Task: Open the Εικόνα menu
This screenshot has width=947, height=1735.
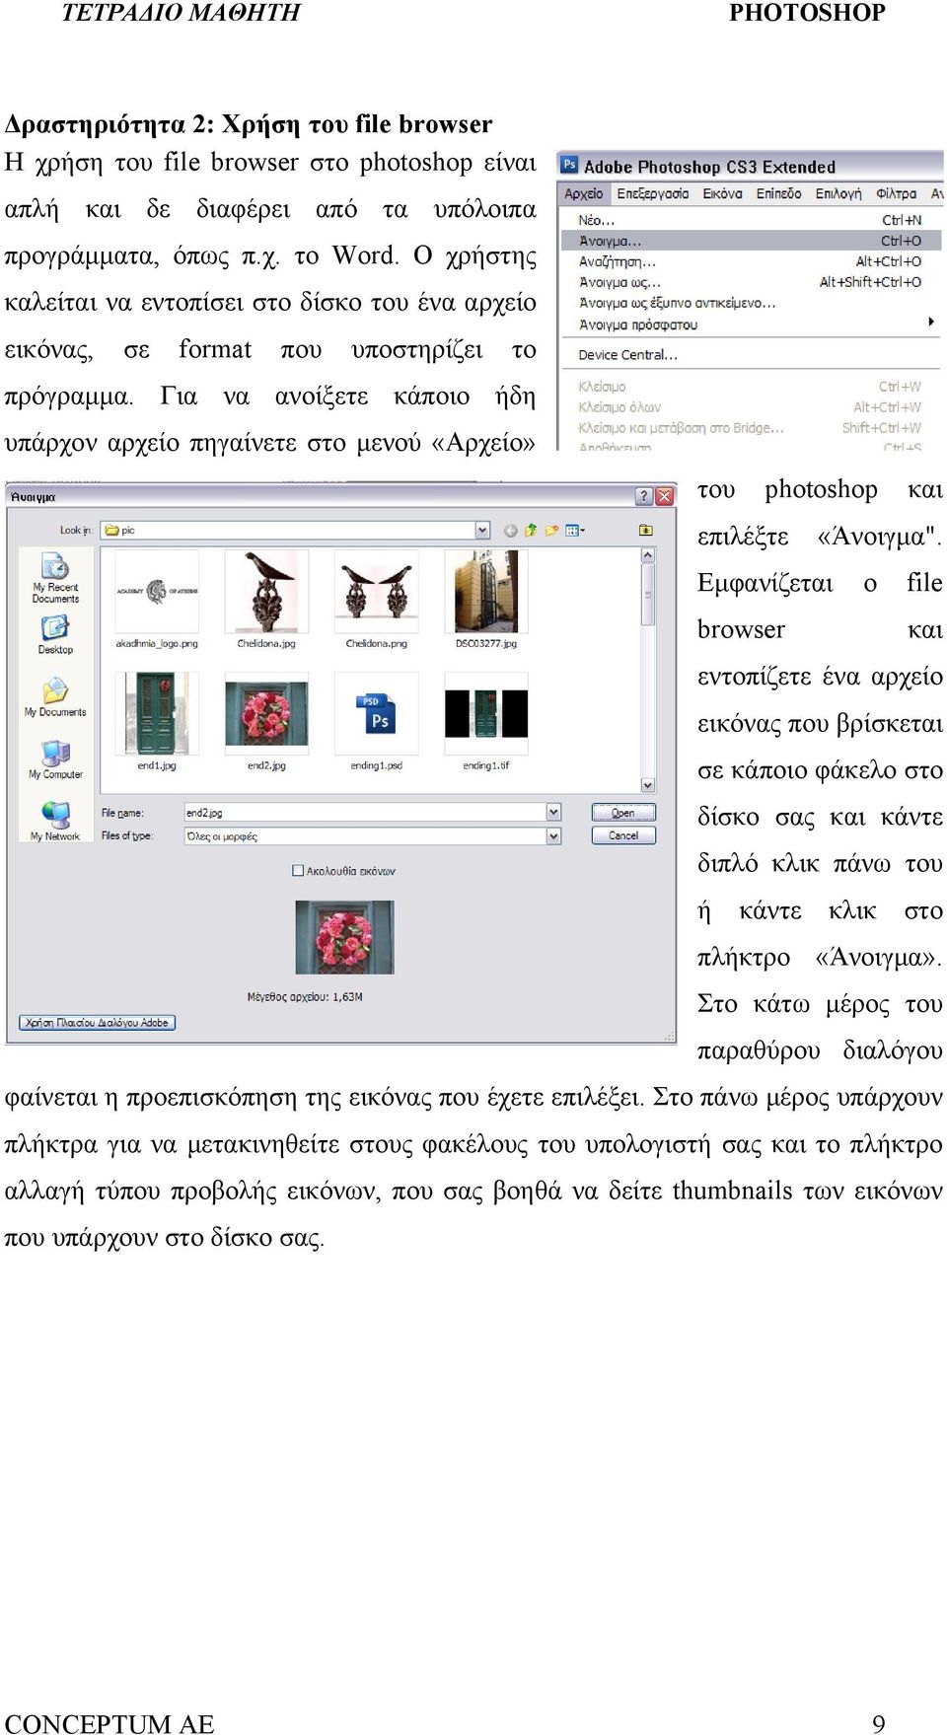Action: coord(722,194)
